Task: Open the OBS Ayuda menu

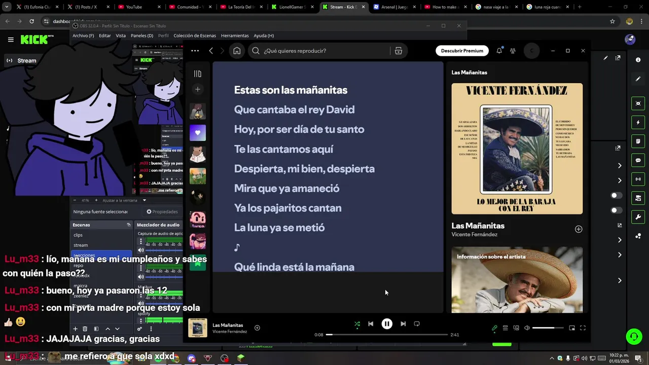Action: point(264,35)
